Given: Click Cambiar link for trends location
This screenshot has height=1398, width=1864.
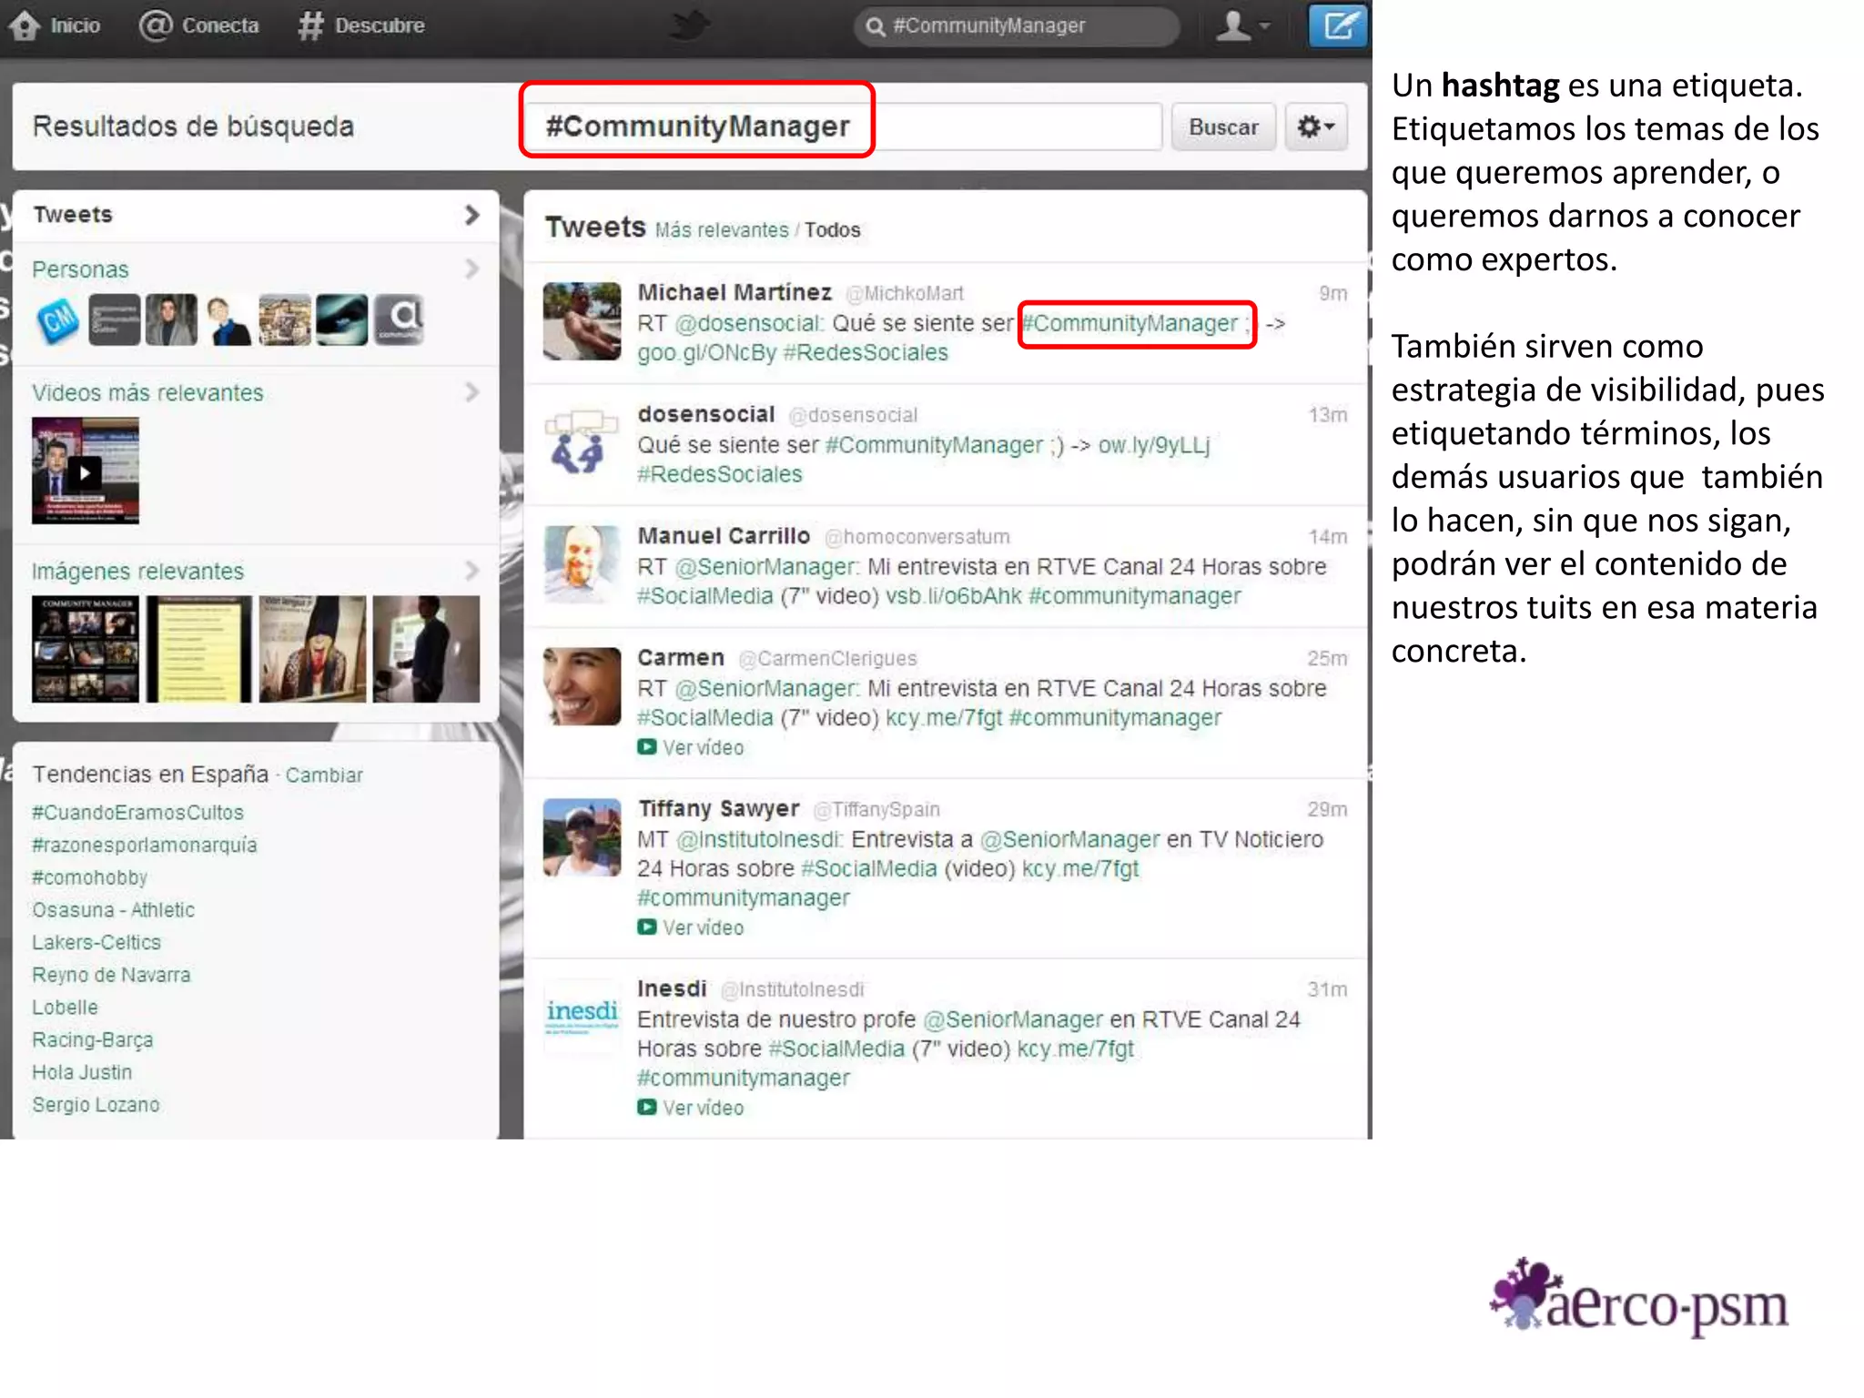Looking at the screenshot, I should tap(324, 775).
